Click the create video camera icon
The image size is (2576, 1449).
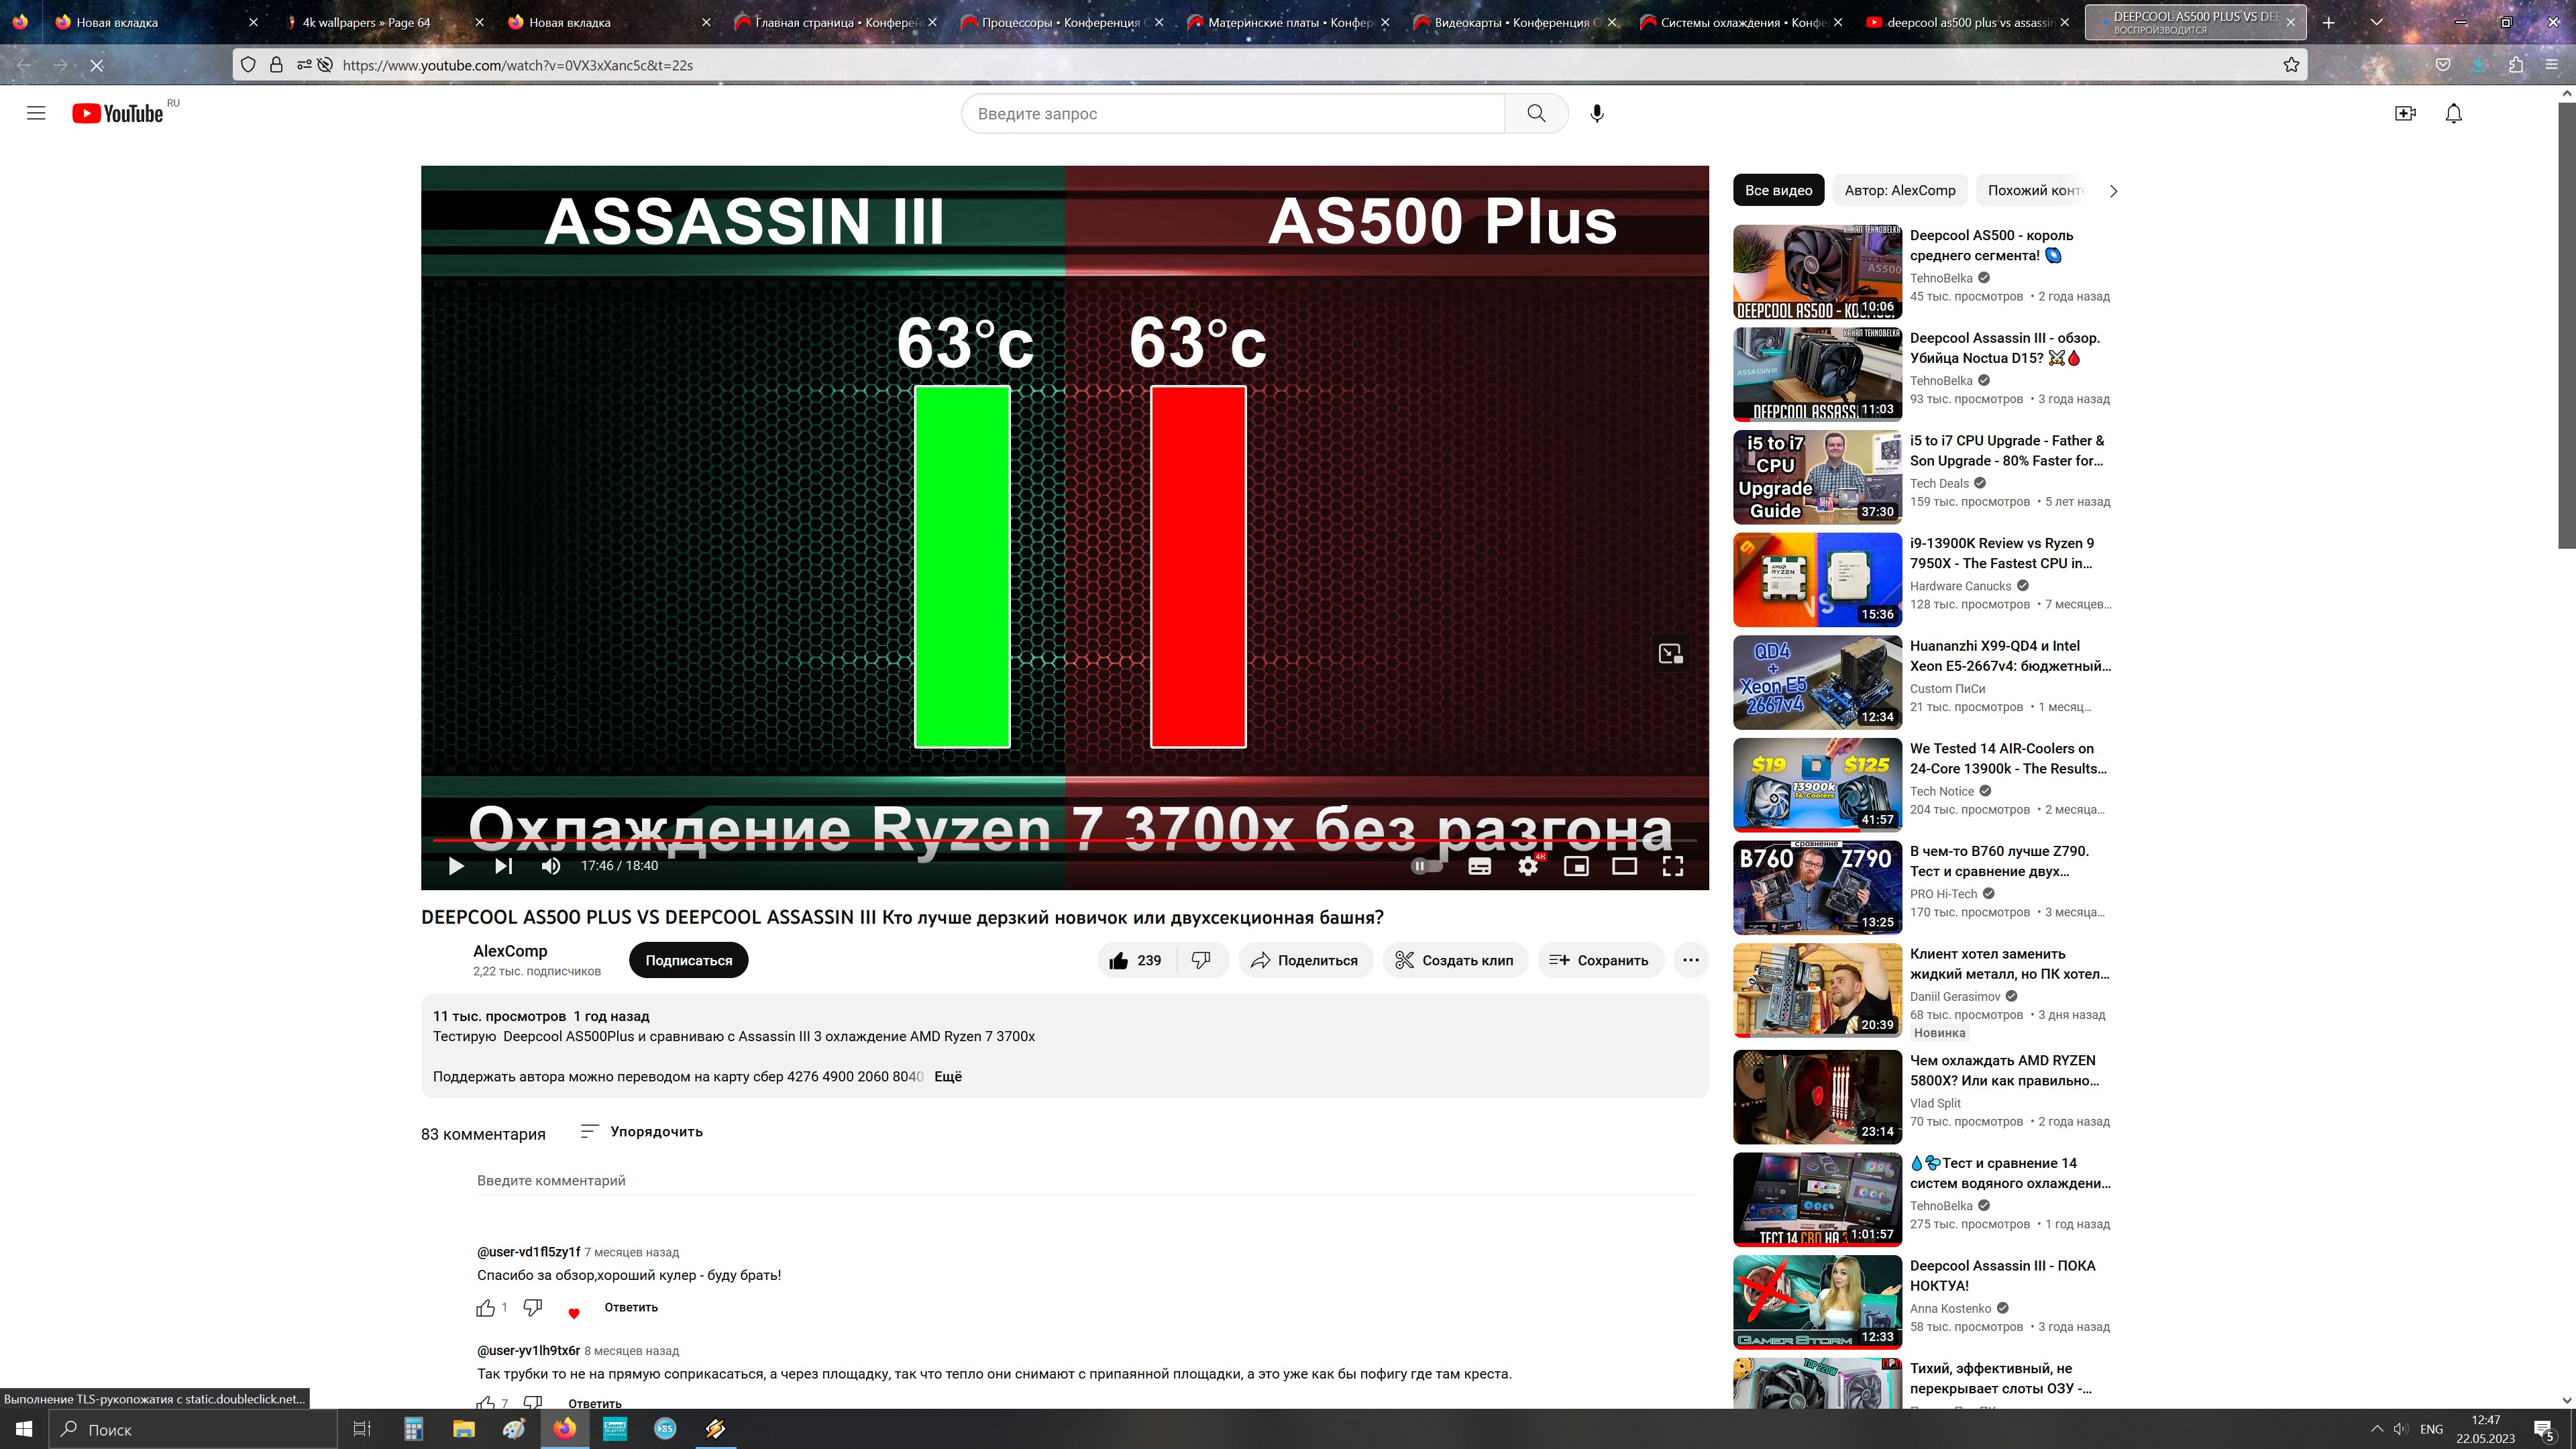click(x=2405, y=114)
